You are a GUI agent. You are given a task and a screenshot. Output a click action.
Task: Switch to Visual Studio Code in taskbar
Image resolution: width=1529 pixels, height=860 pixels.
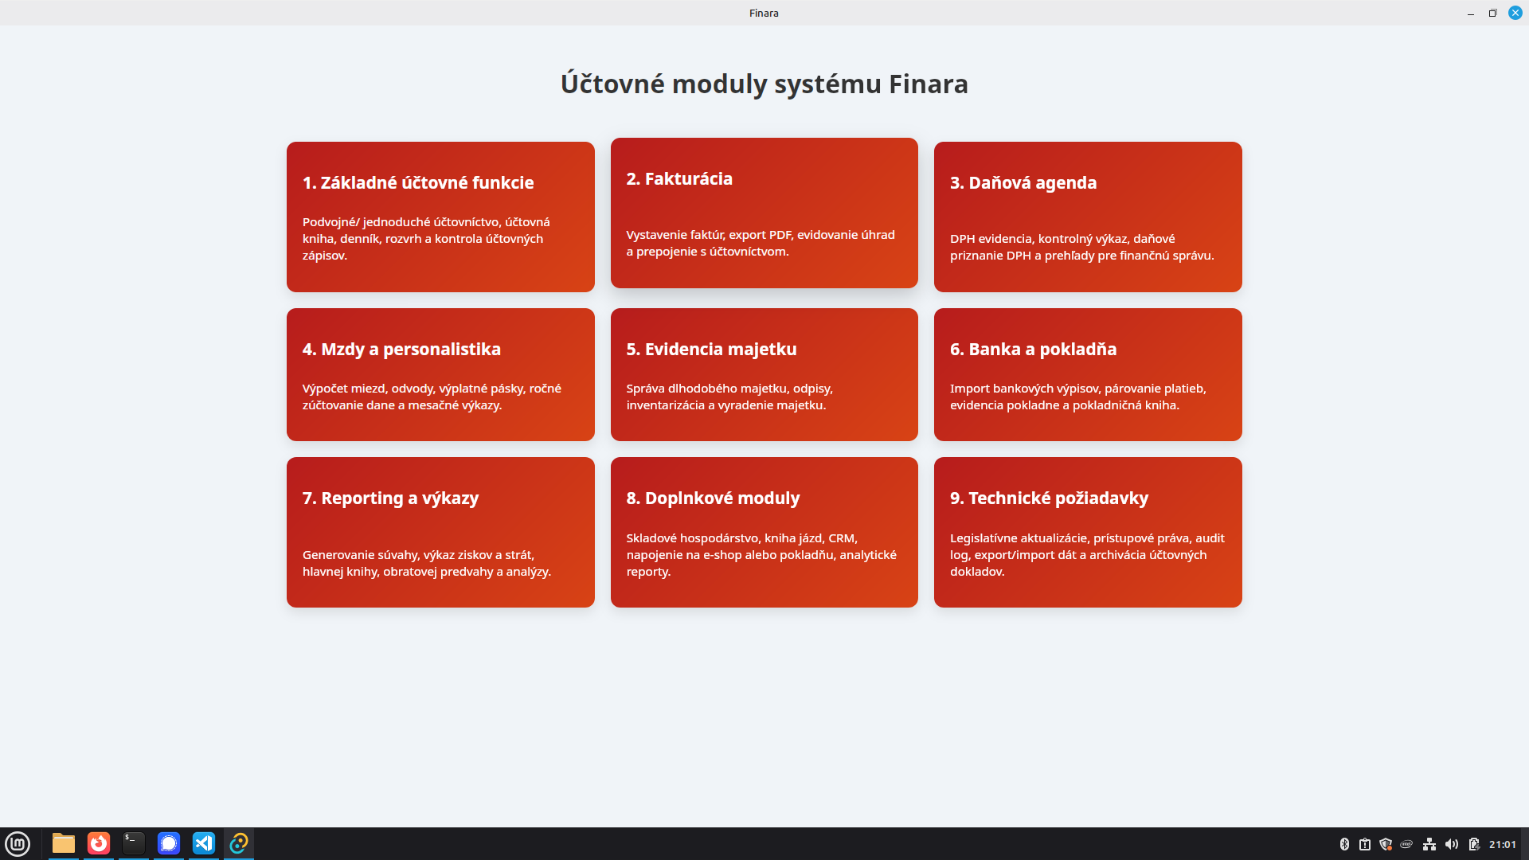coord(204,843)
